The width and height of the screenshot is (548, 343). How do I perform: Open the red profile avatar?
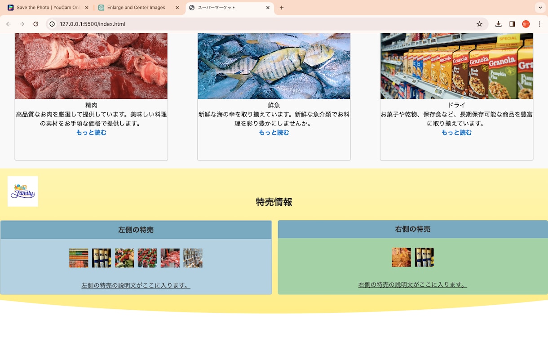526,24
